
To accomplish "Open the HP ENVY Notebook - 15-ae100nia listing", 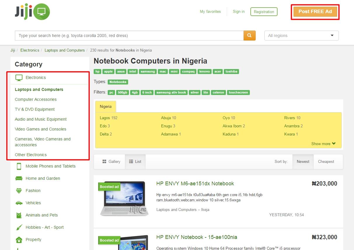I will click(x=197, y=237).
